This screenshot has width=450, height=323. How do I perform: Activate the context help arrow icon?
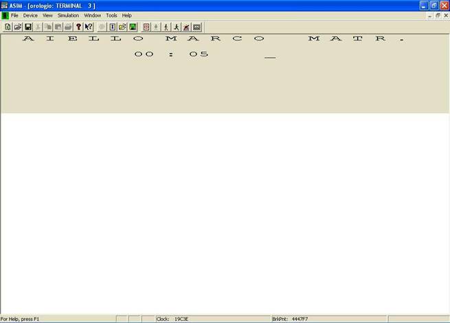click(89, 27)
